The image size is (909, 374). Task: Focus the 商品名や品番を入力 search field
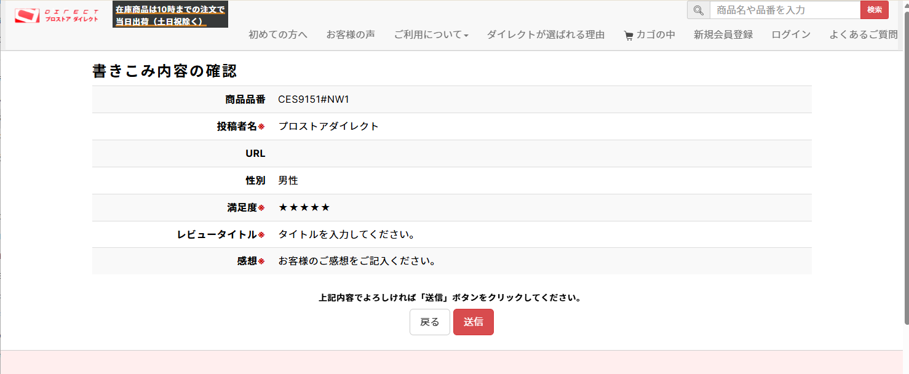[785, 10]
